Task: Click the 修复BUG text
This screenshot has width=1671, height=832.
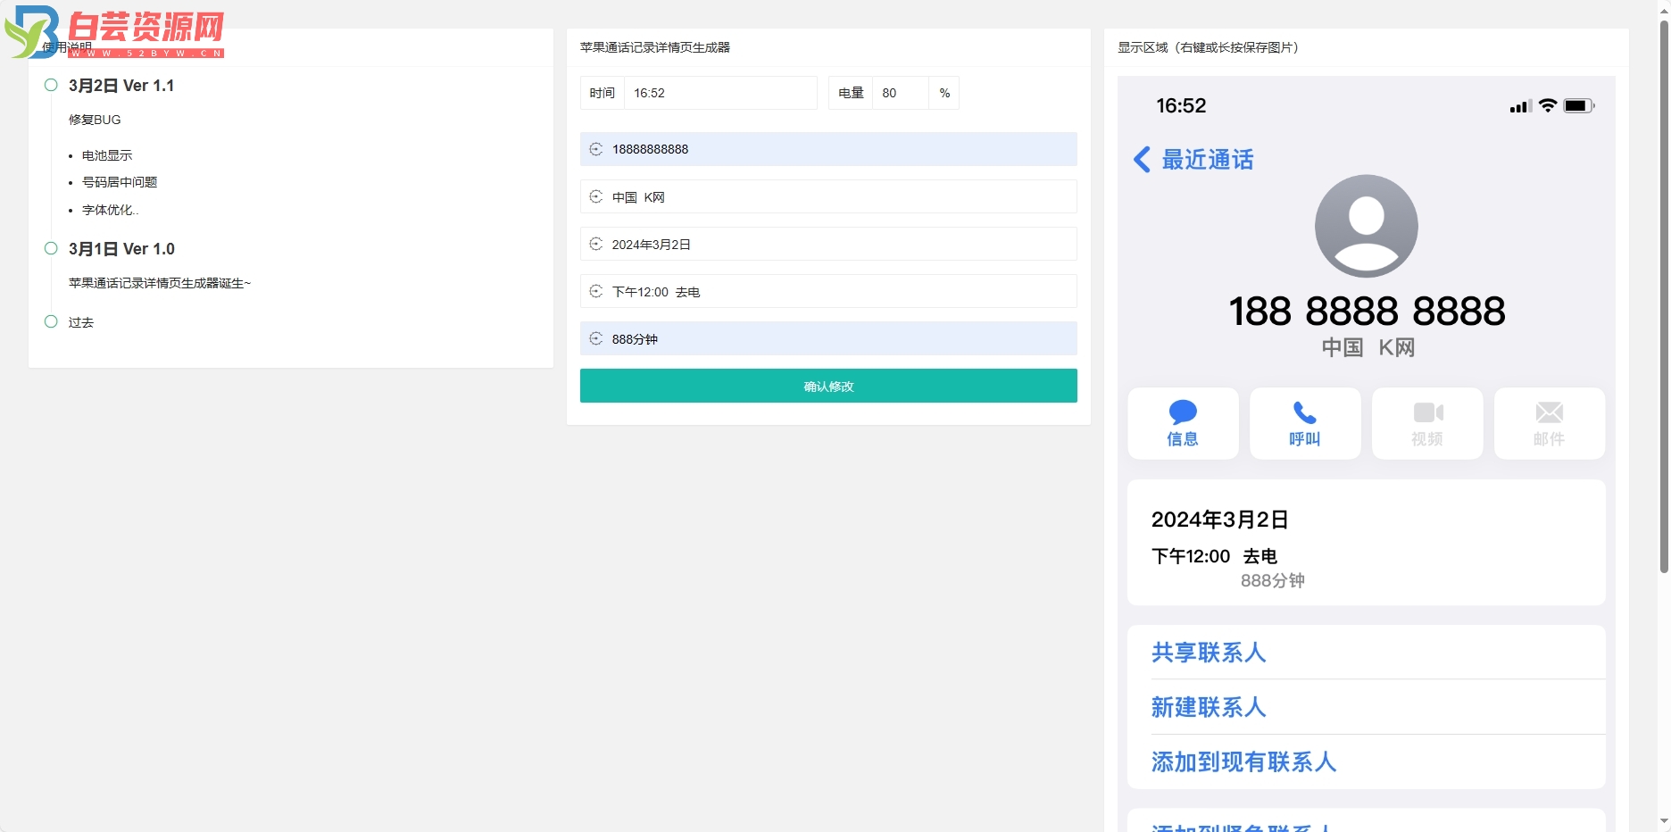Action: click(95, 120)
